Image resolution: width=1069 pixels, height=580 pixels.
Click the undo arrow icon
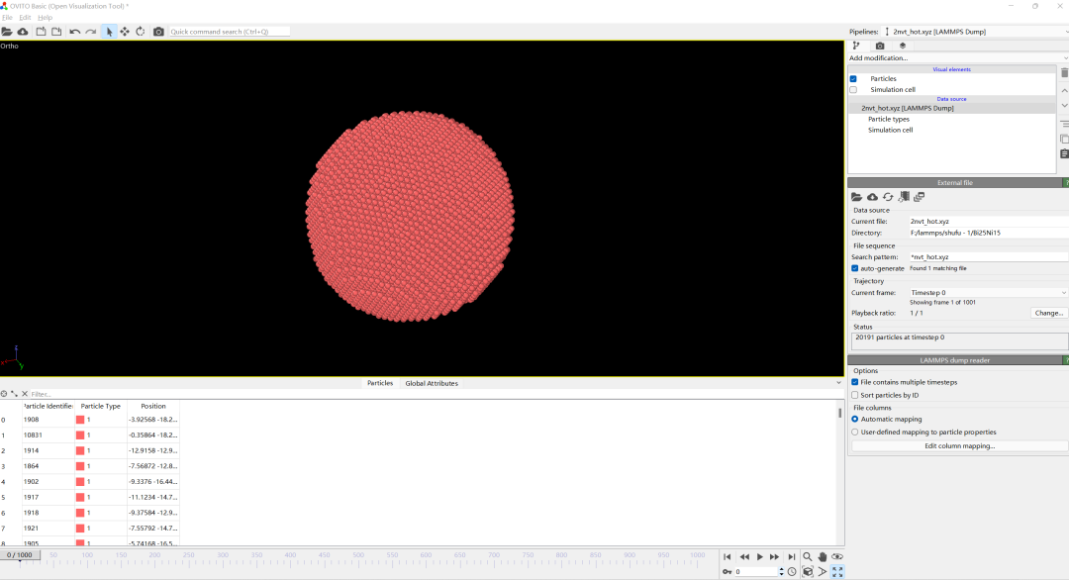coord(74,32)
